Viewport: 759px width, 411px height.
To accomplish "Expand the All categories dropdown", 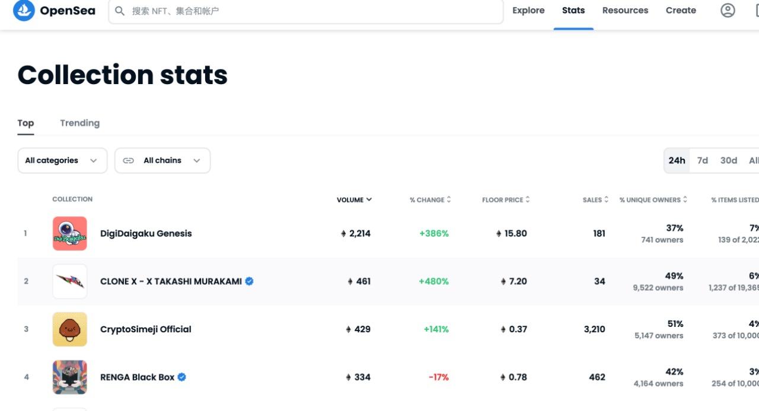I will point(62,160).
